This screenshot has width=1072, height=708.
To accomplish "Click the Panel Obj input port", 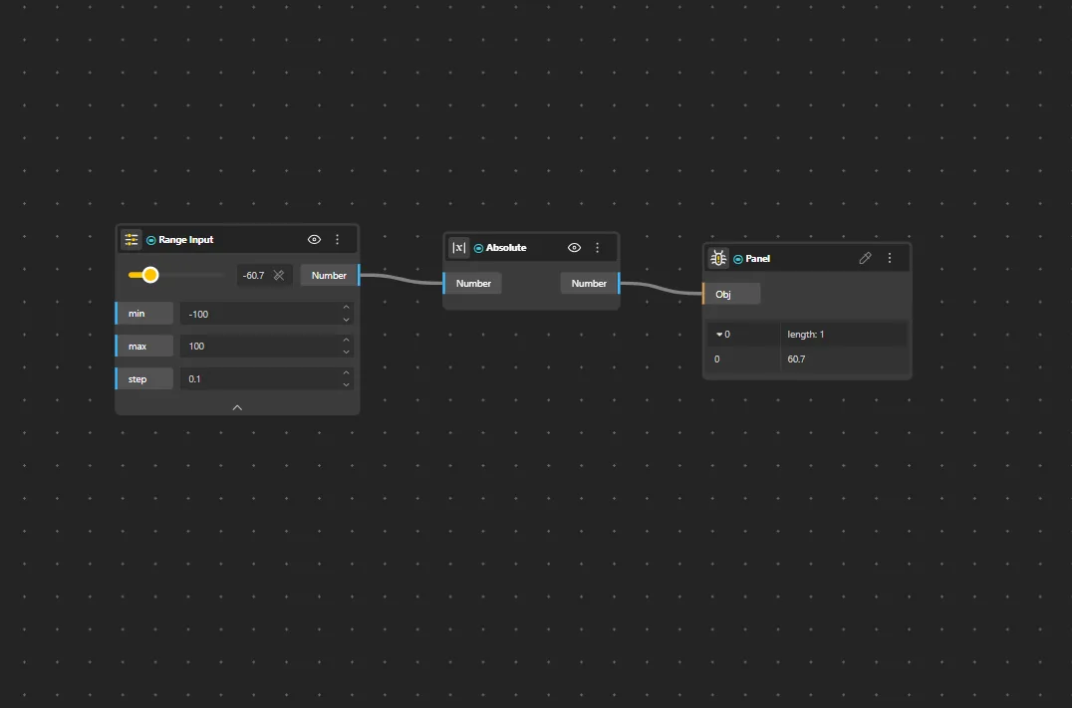I will point(731,295).
